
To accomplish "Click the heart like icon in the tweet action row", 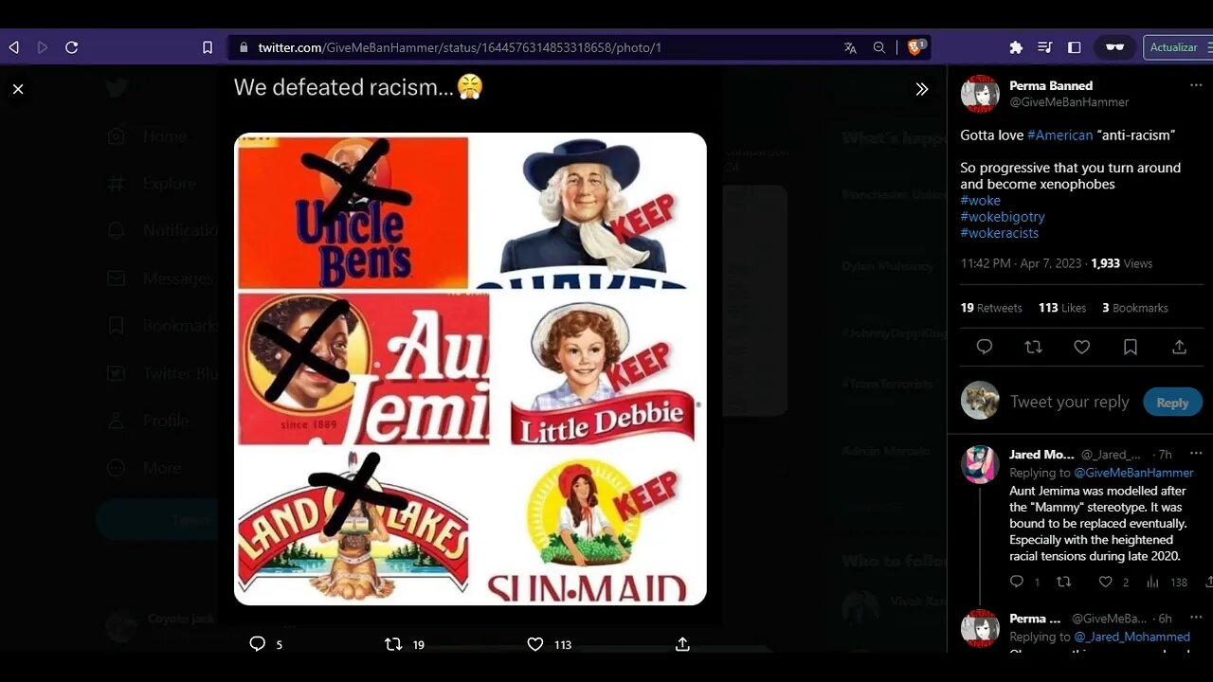I will pyautogui.click(x=1081, y=348).
